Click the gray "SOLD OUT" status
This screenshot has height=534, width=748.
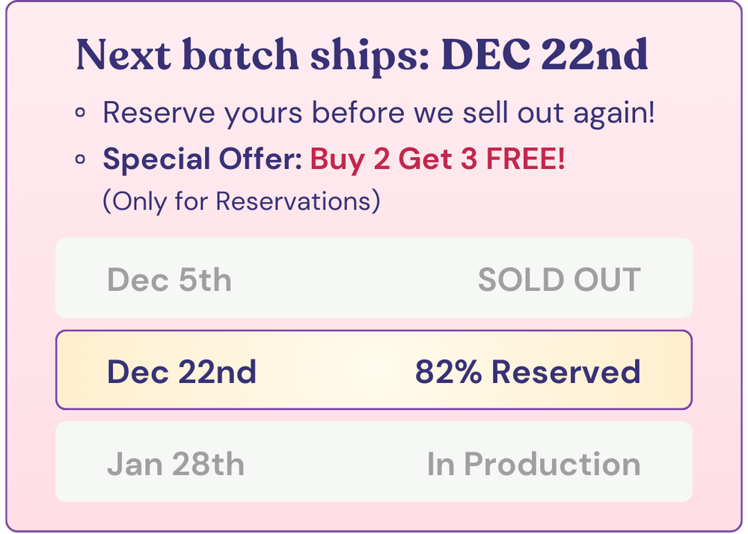coord(559,280)
